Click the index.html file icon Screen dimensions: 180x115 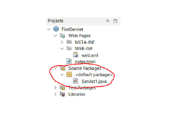pos(69,61)
